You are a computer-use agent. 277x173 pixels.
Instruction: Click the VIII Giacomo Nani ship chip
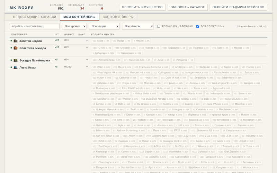point(160,136)
